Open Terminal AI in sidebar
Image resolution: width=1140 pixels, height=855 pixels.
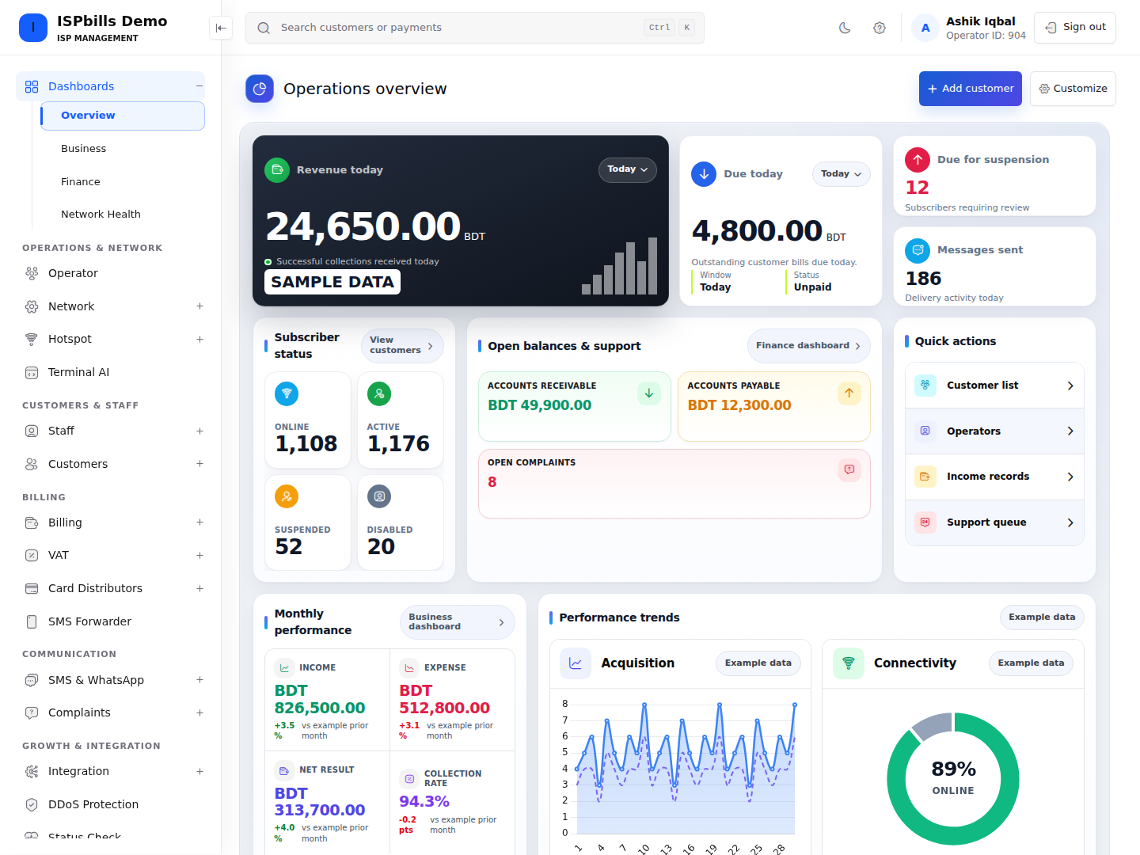[111, 372]
